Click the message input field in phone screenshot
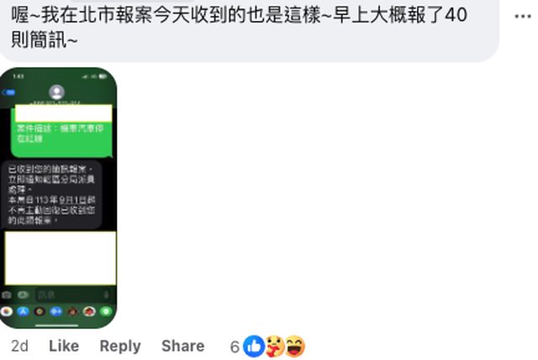This screenshot has width=538, height=360. click(x=73, y=295)
